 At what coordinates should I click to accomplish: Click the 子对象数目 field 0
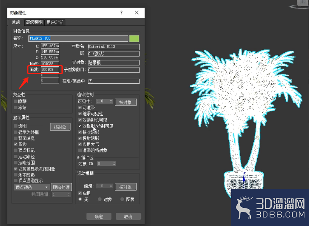click(114, 70)
